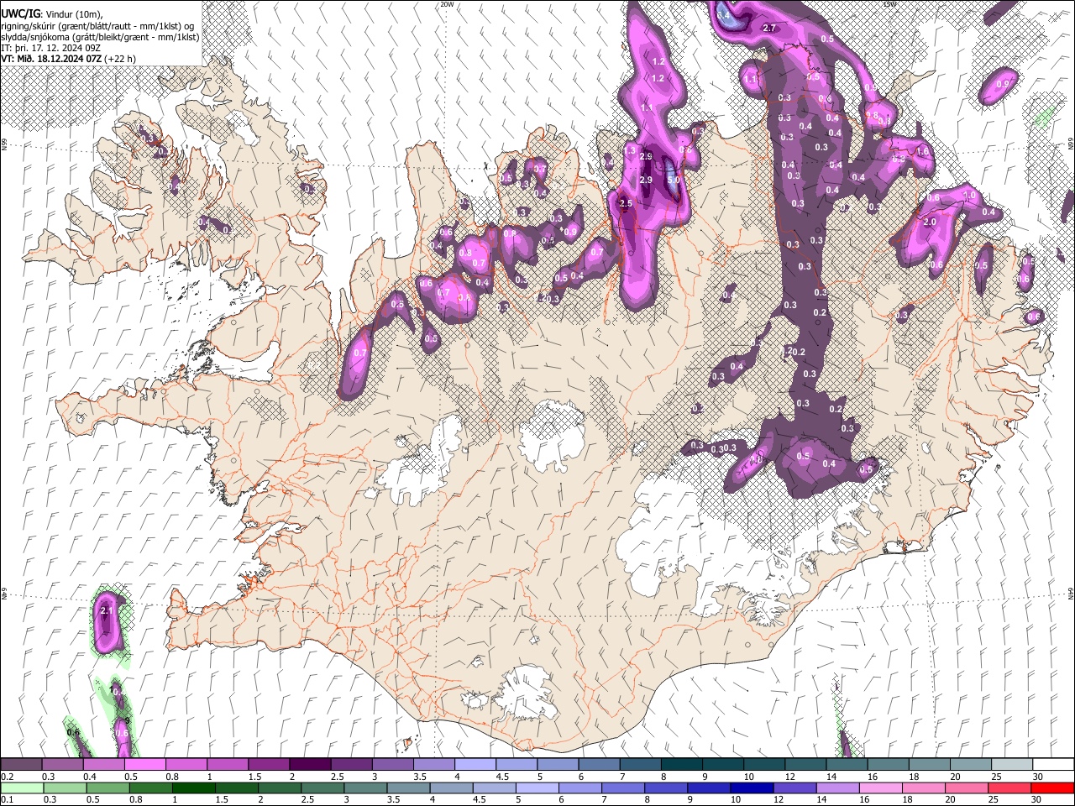Click the bright red rain swatch after 30
The image size is (1075, 806).
1052,788
